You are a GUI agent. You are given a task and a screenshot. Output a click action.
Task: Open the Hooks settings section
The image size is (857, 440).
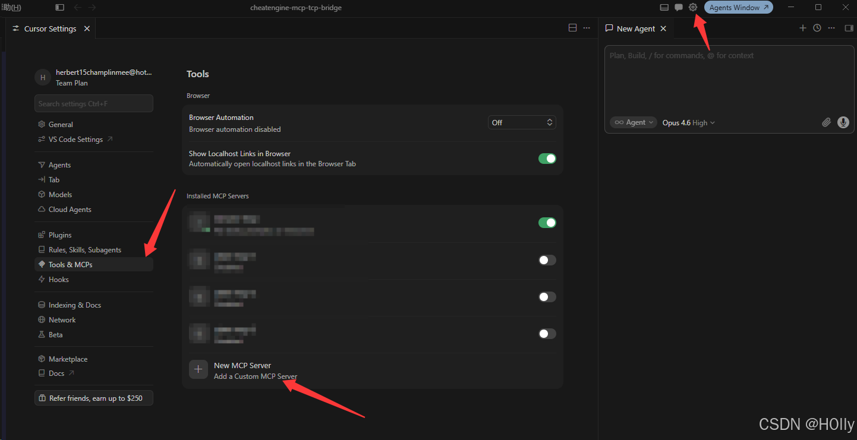coord(94,280)
